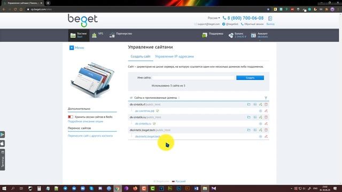Click SSL check icon beside дк-синтетик.рф
Screen dimensions: 342x192
coord(158,111)
